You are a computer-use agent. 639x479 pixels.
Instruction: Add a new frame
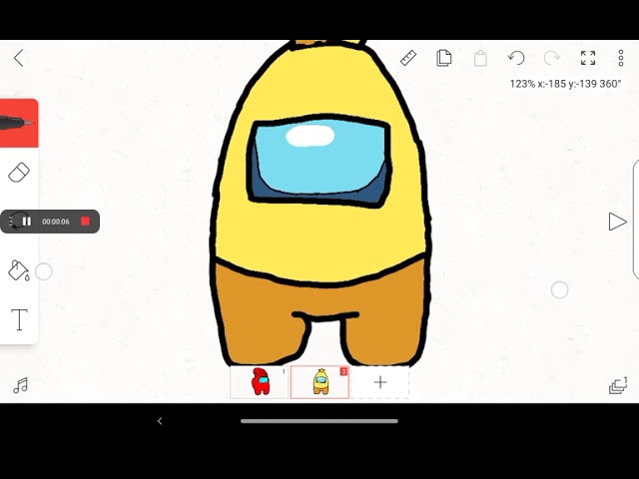click(380, 382)
